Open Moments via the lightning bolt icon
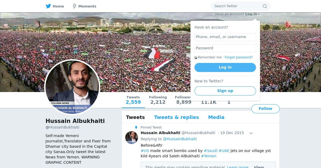Image resolution: width=321 pixels, height=168 pixels. click(75, 6)
